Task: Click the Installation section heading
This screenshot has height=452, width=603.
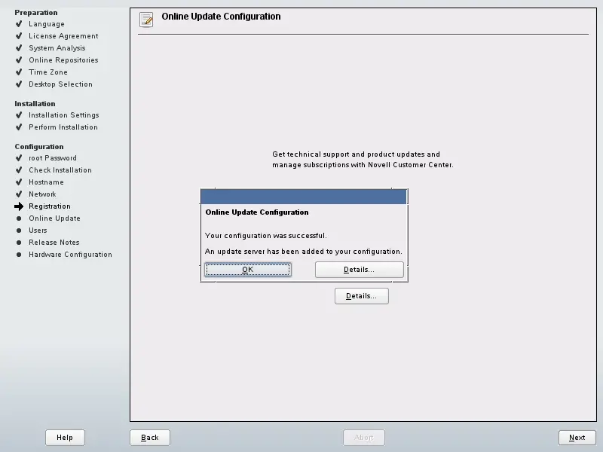Action: (x=35, y=104)
